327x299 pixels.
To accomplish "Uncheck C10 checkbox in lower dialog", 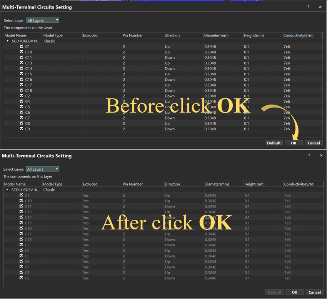I will pyautogui.click(x=21, y=201).
